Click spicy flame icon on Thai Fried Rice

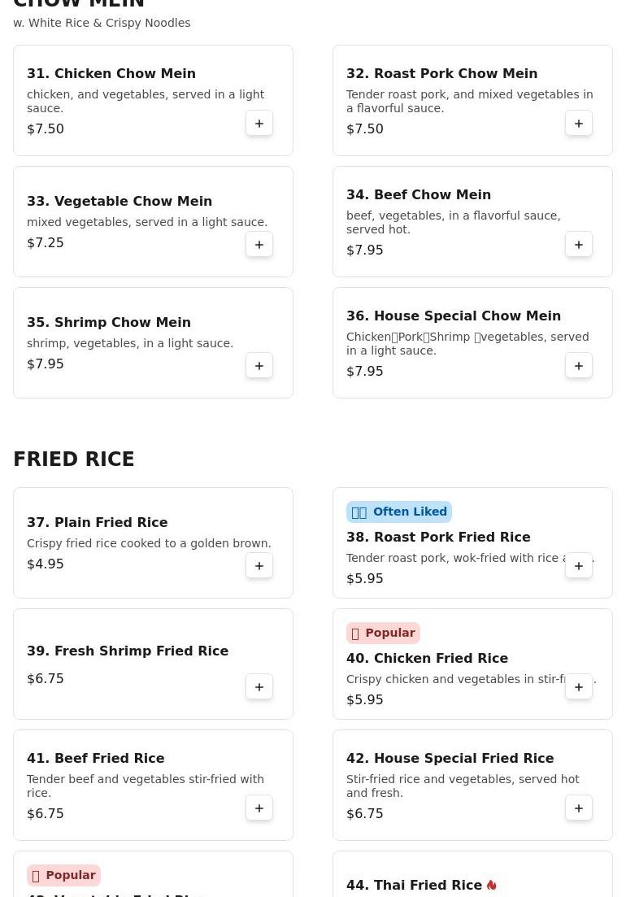point(492,886)
